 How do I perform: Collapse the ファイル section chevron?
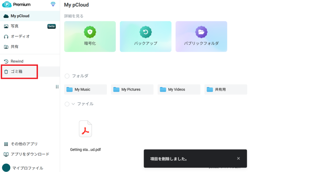[x=73, y=104]
